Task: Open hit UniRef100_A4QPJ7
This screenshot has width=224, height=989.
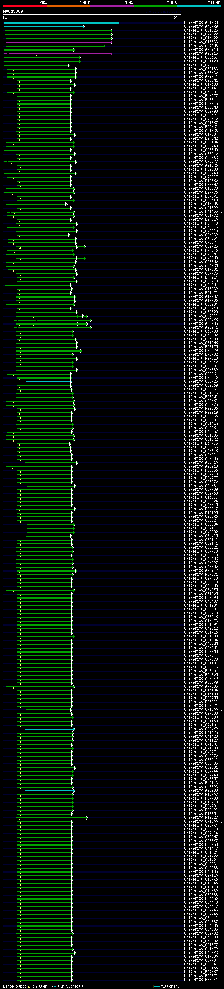Action: [201, 65]
